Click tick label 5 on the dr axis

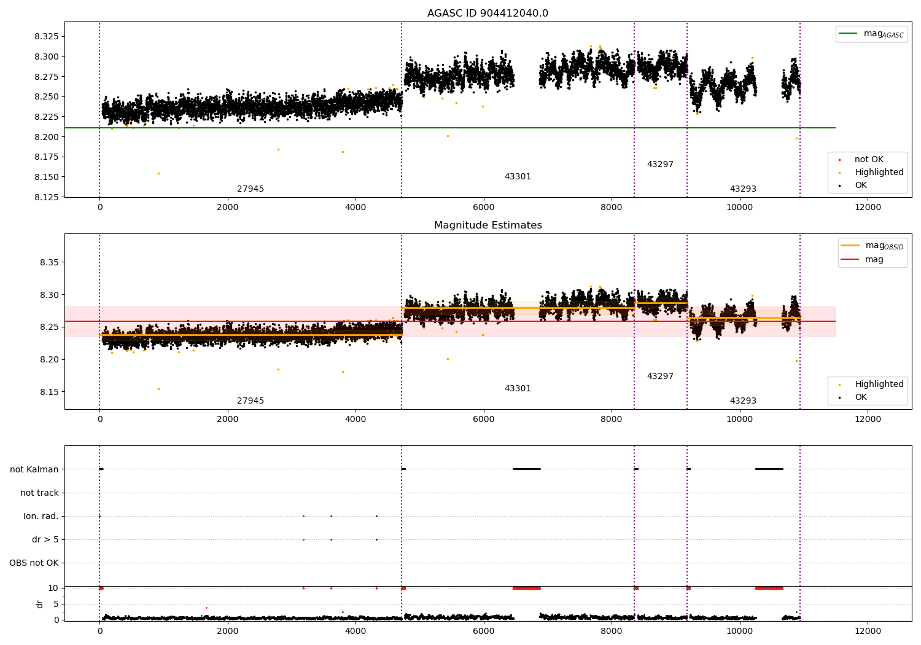pyautogui.click(x=56, y=604)
